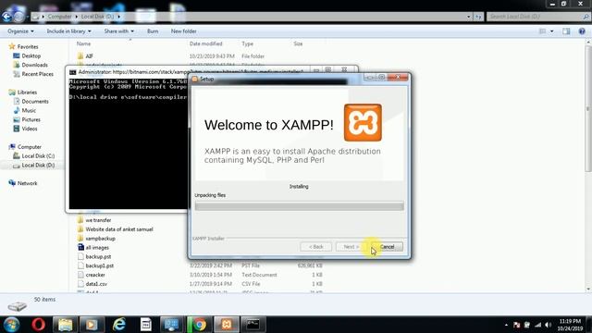Open the Documents library
This screenshot has width=592, height=333.
(x=35, y=101)
